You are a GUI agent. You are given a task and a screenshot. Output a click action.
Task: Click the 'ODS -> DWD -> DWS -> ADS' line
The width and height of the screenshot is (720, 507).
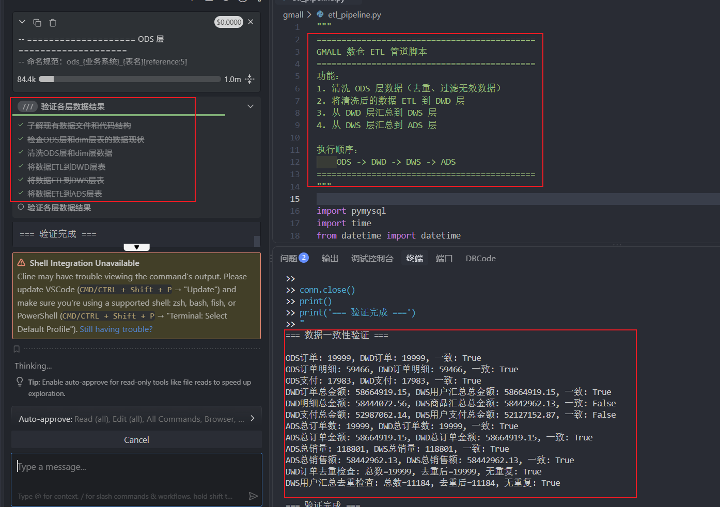[396, 162]
